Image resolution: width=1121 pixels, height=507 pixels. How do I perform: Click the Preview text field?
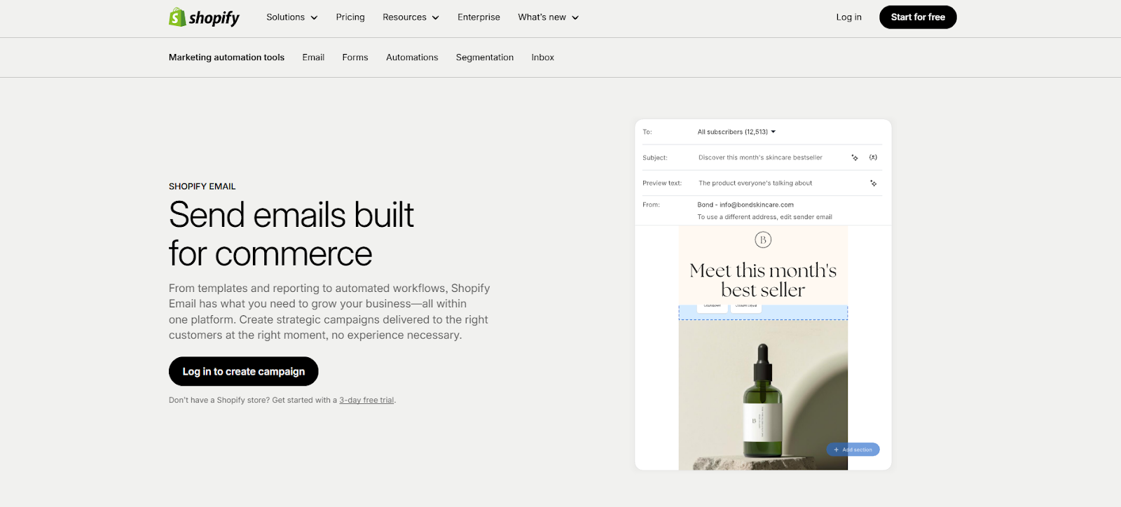[755, 183]
